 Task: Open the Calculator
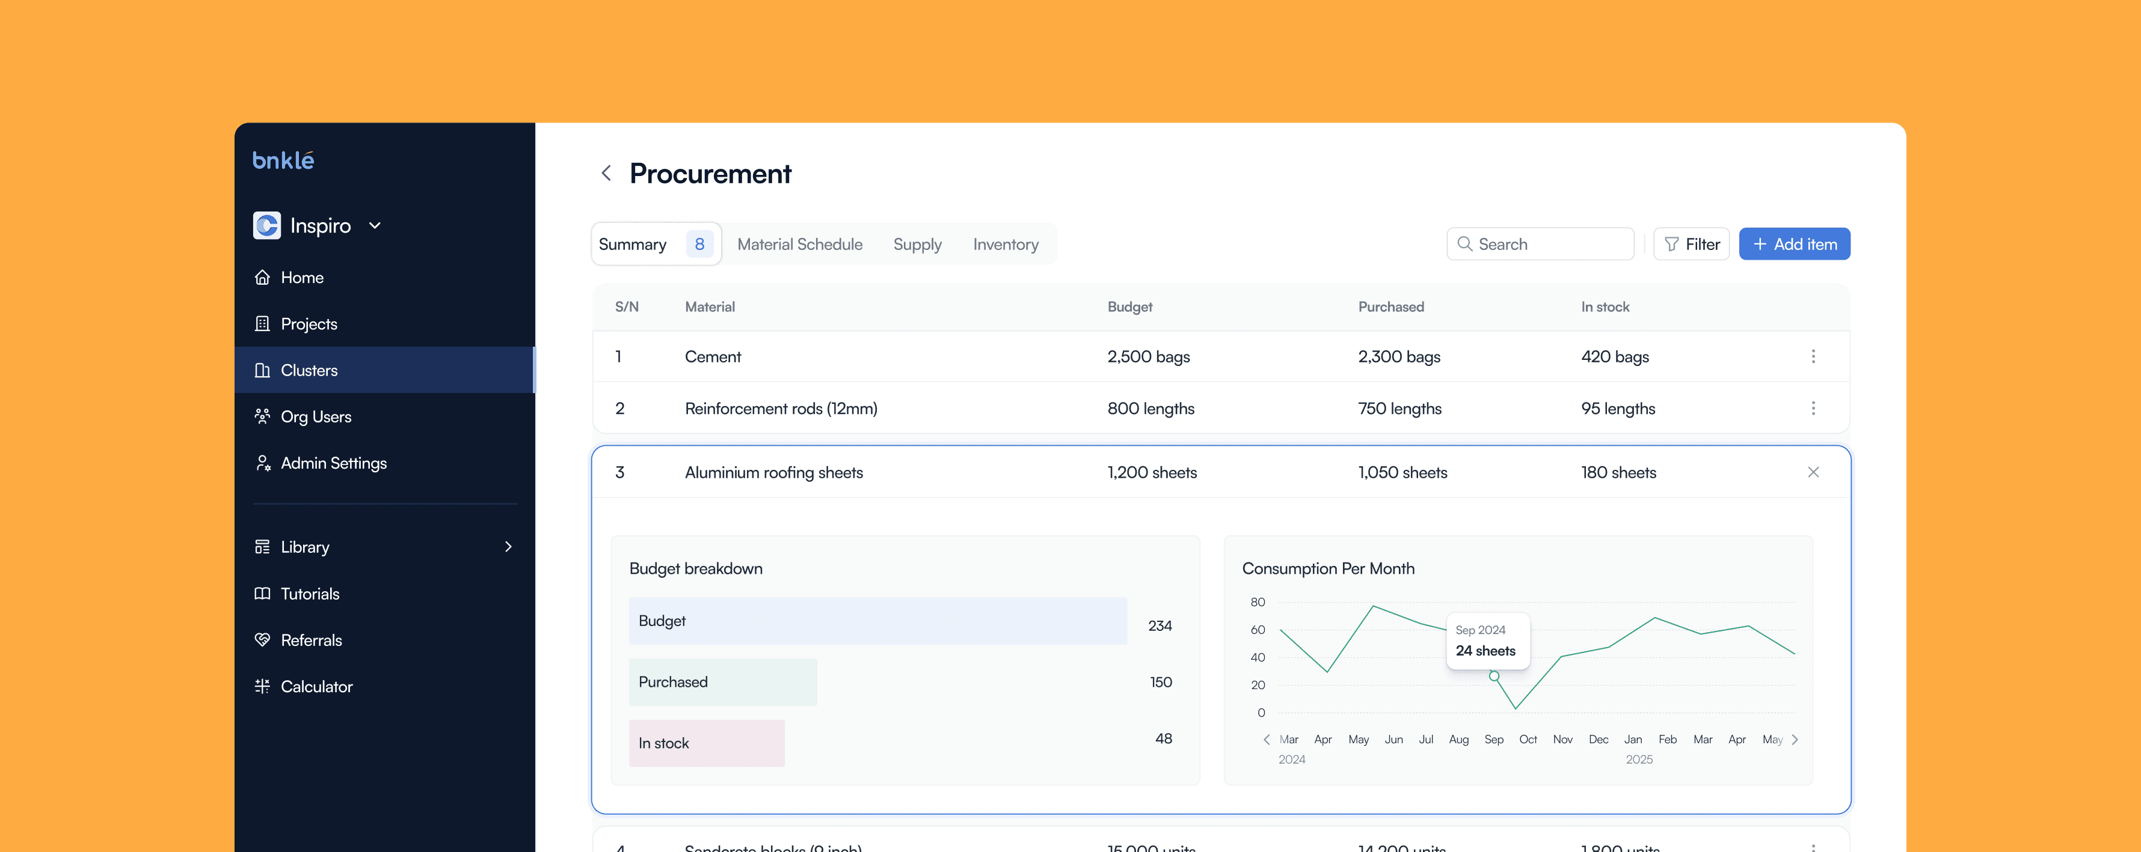point(385,687)
